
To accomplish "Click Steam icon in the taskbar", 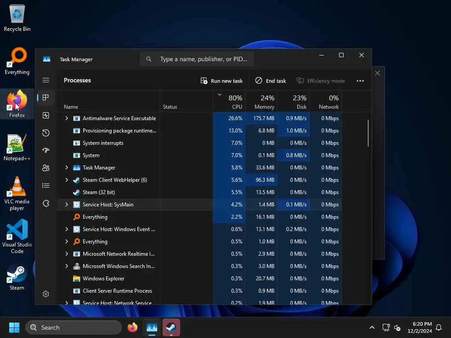I will 171,327.
